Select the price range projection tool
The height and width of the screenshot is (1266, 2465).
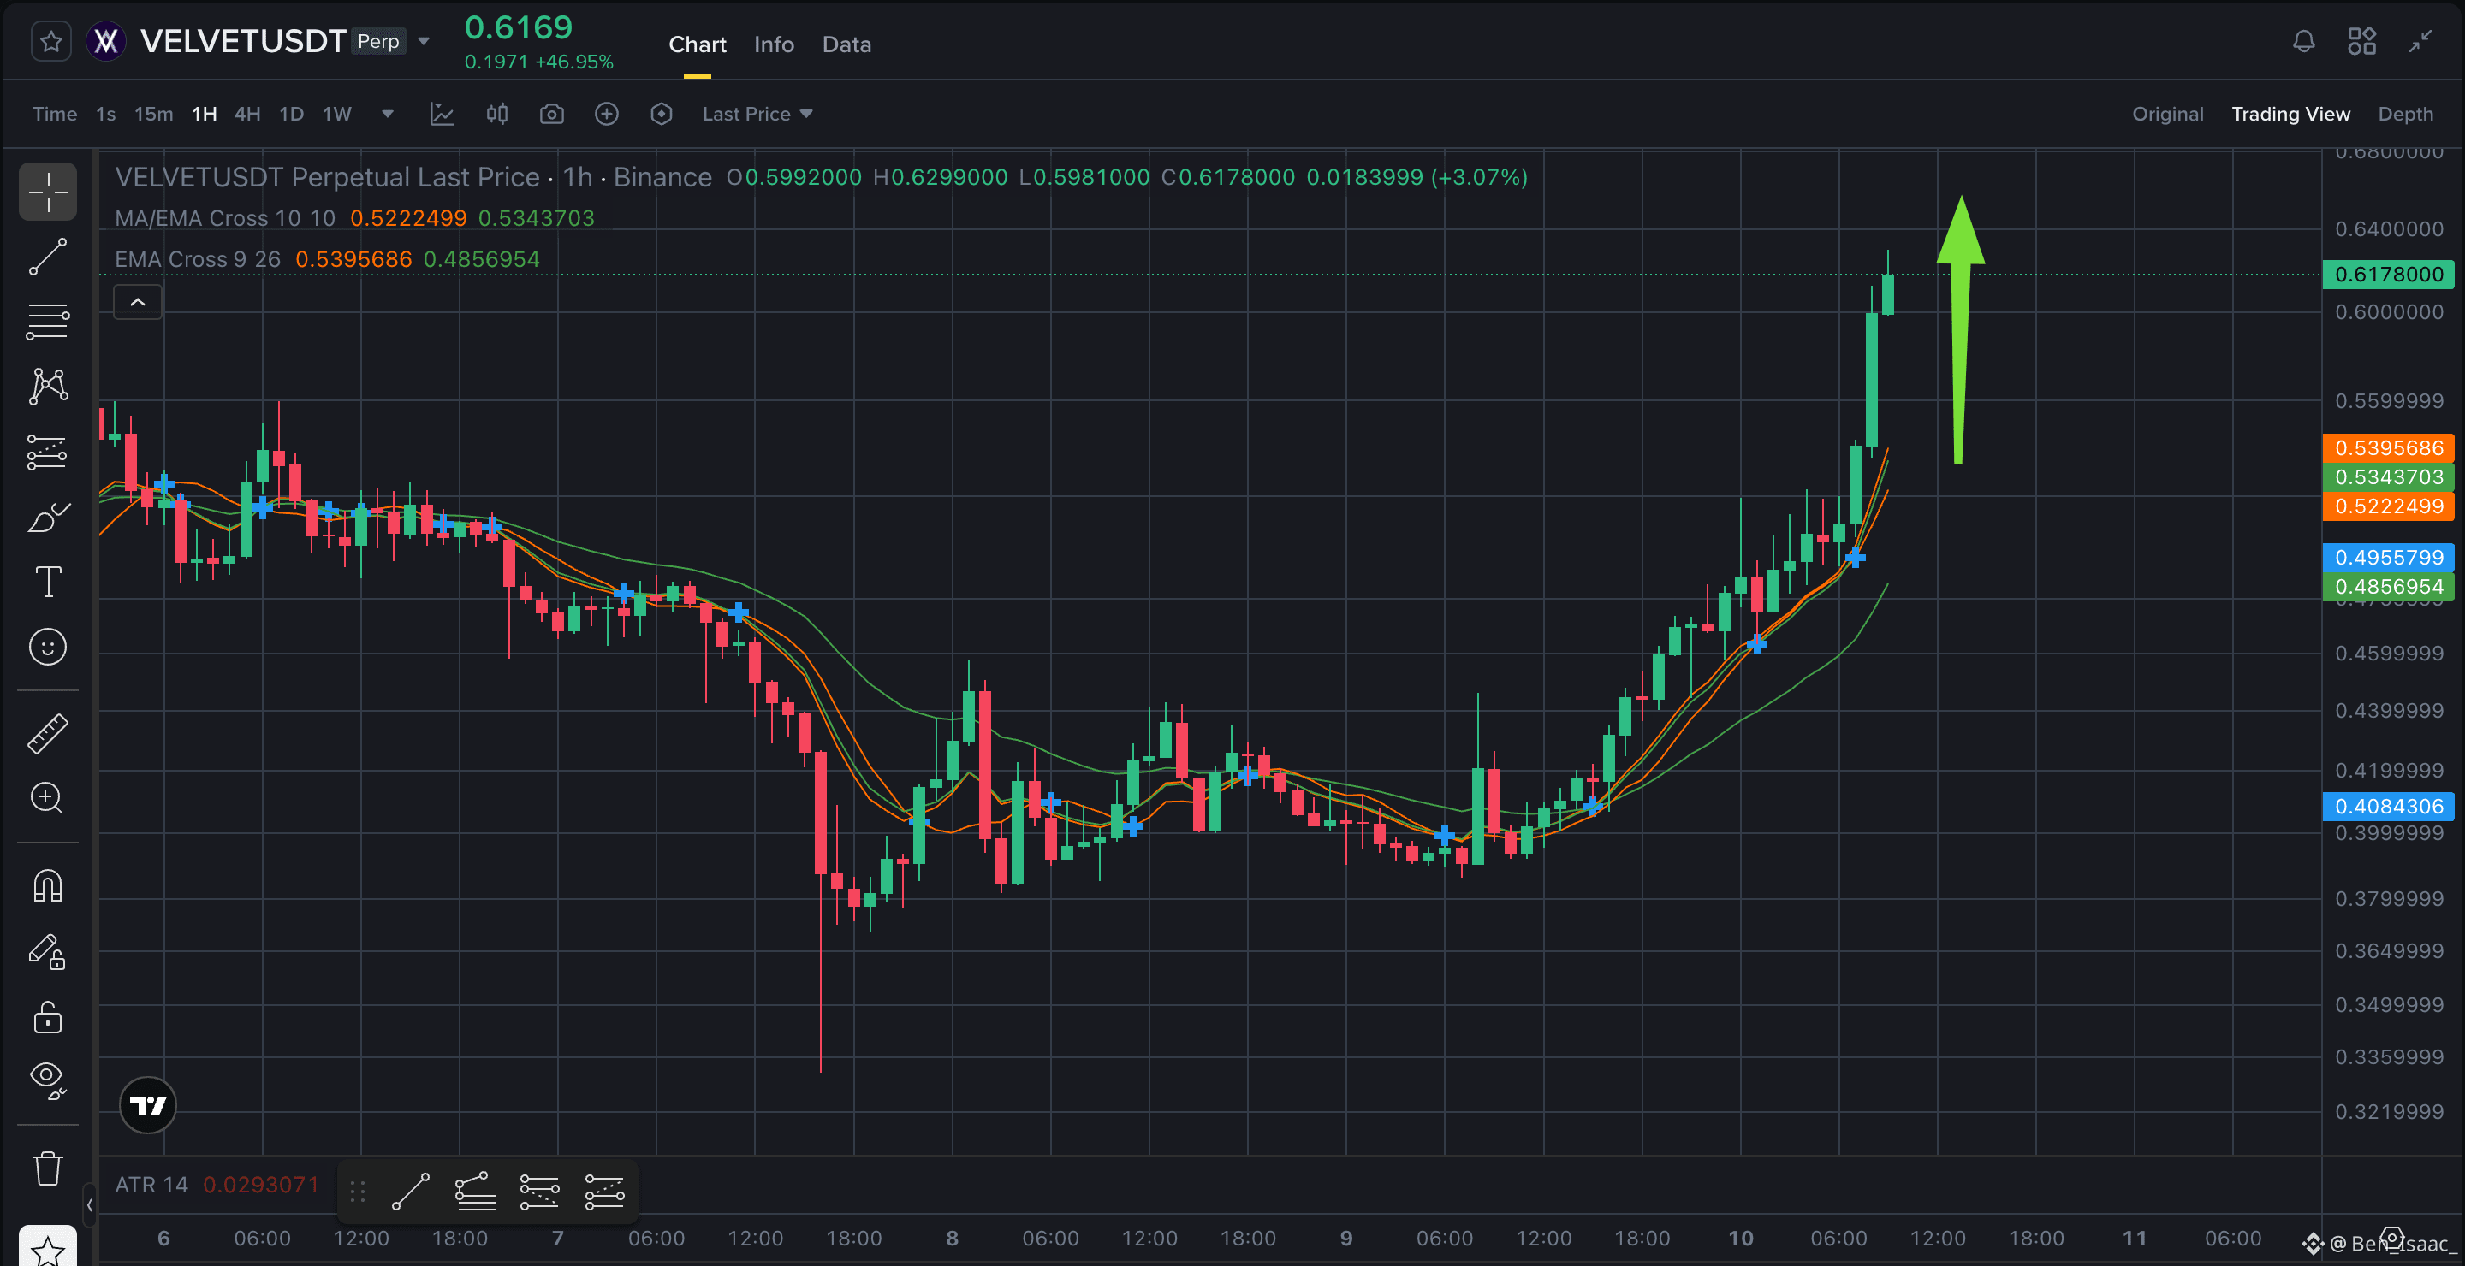48,452
